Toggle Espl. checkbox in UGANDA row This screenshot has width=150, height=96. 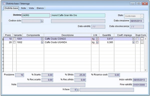(137, 42)
